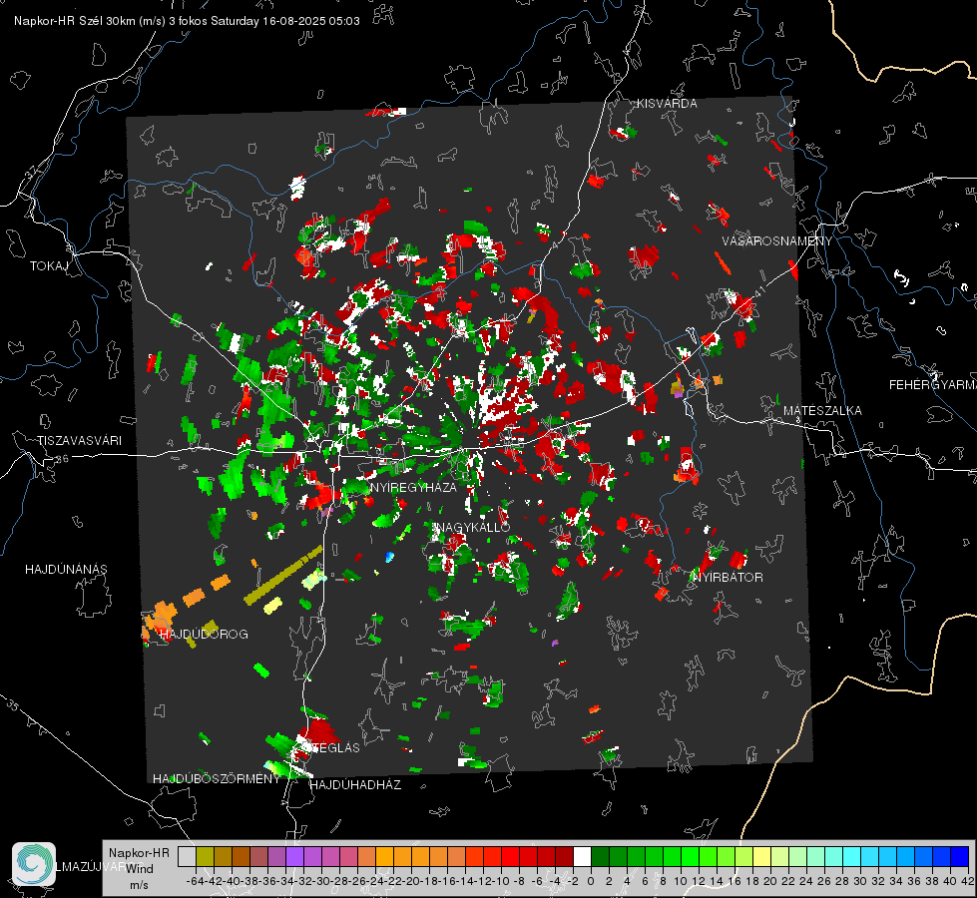This screenshot has height=898, width=977.
Task: Click the -64 value on legend scale
Action: coord(196,881)
